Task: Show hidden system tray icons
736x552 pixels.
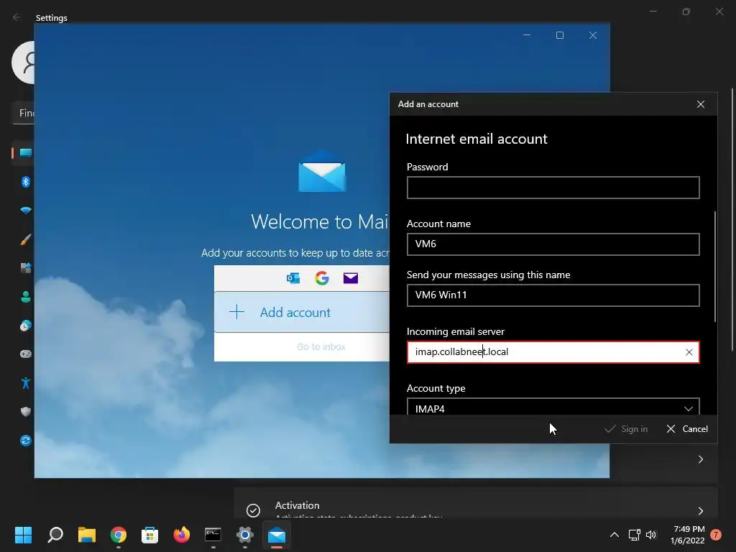Action: (614, 535)
